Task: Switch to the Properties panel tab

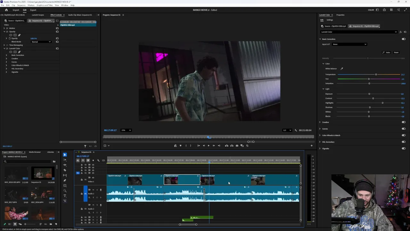Action: tap(340, 15)
